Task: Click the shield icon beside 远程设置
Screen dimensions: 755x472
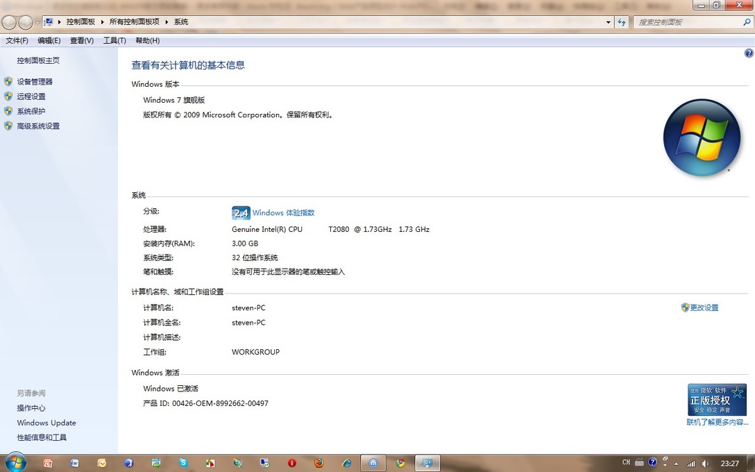Action: coord(8,96)
